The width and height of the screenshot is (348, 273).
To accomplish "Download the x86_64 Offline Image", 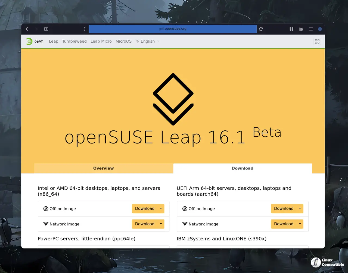I will click(x=145, y=209).
